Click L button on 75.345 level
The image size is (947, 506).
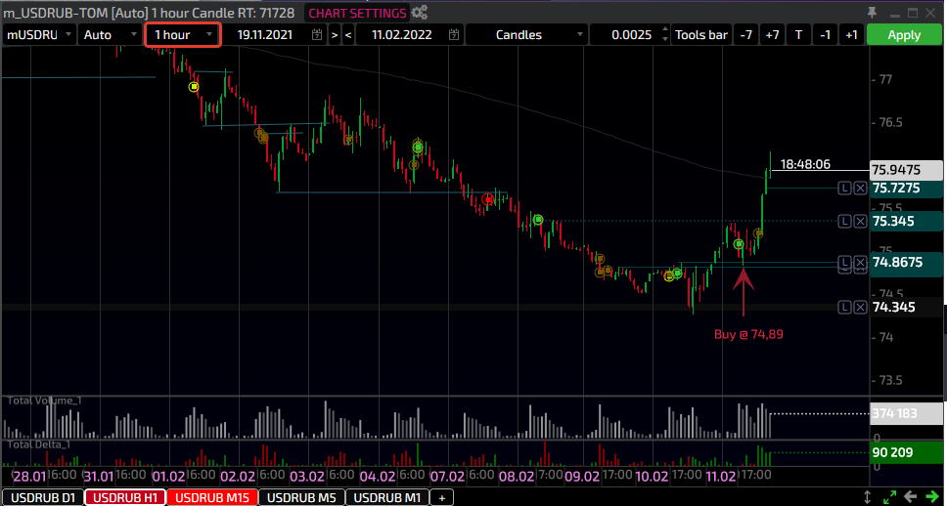844,222
